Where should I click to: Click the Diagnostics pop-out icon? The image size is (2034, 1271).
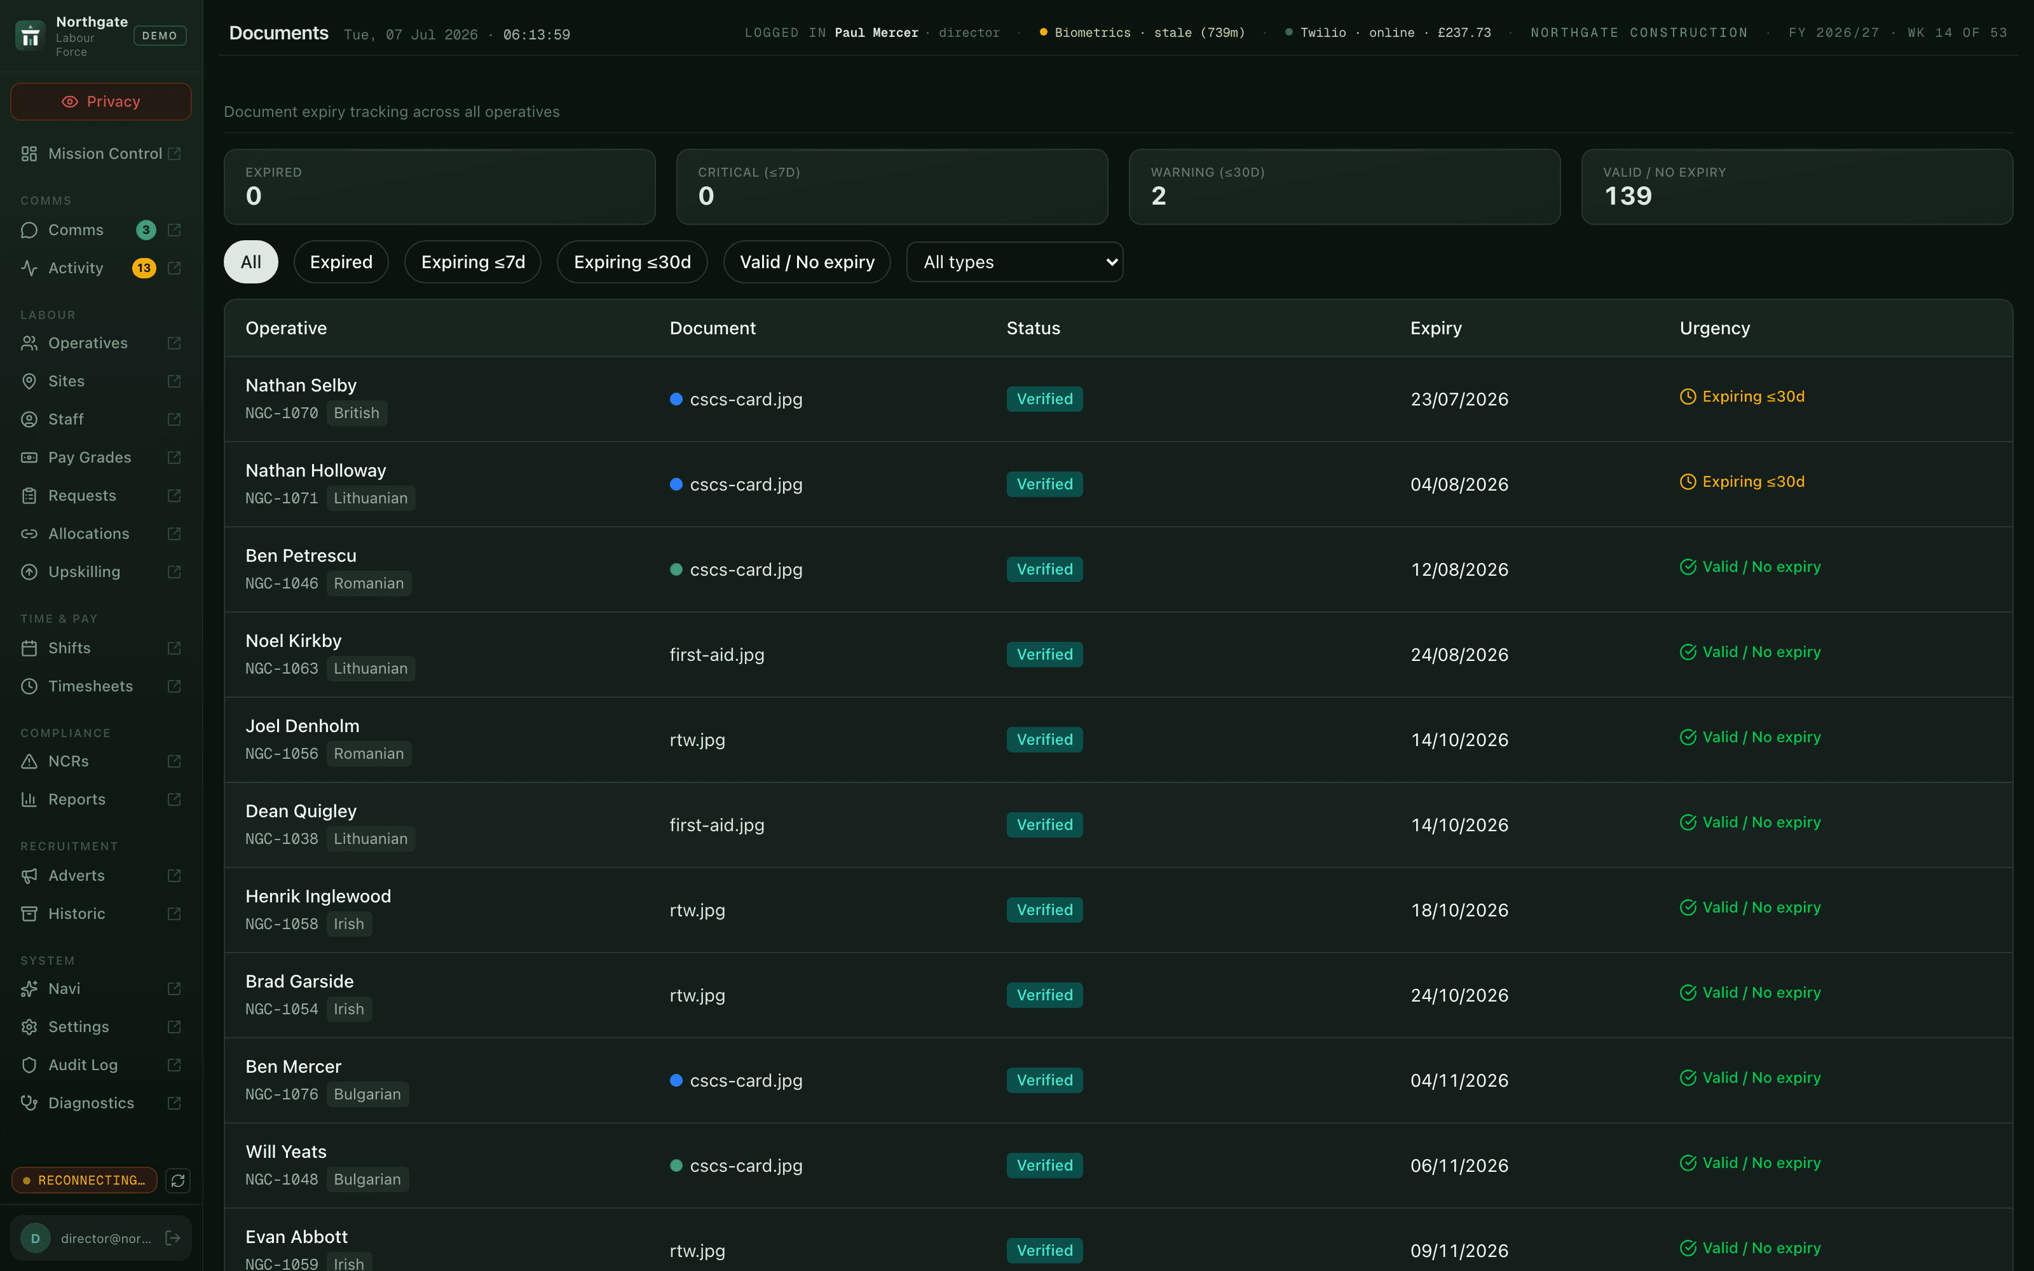tap(174, 1103)
